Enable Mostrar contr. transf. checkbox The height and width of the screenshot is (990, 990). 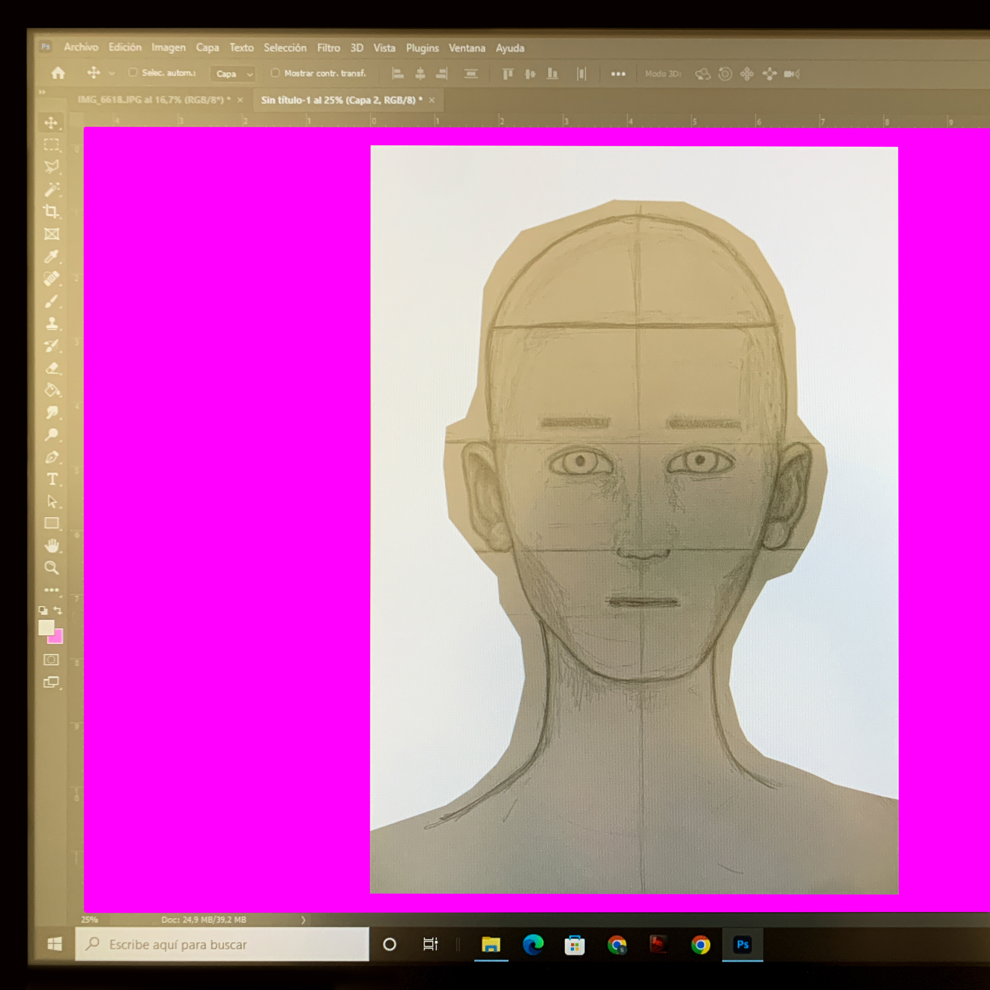click(275, 73)
